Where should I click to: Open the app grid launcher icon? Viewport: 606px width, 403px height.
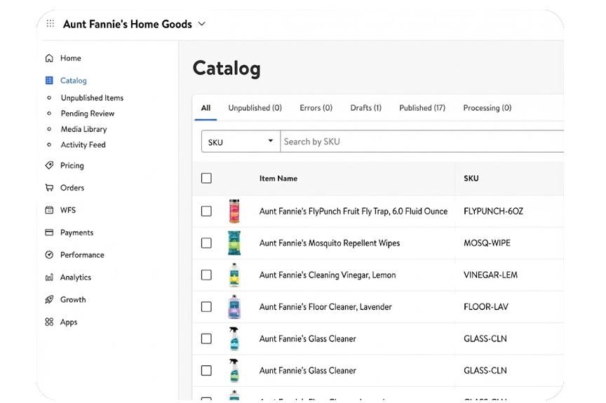pyautogui.click(x=50, y=24)
